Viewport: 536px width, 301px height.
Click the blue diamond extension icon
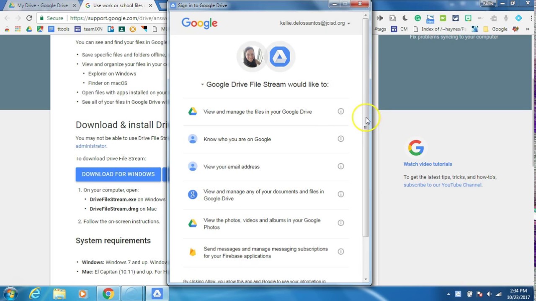click(518, 18)
